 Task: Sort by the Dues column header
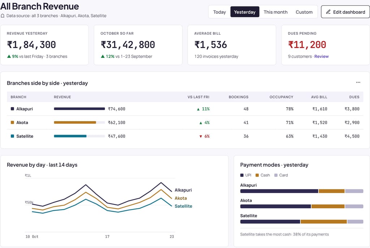[x=354, y=97]
